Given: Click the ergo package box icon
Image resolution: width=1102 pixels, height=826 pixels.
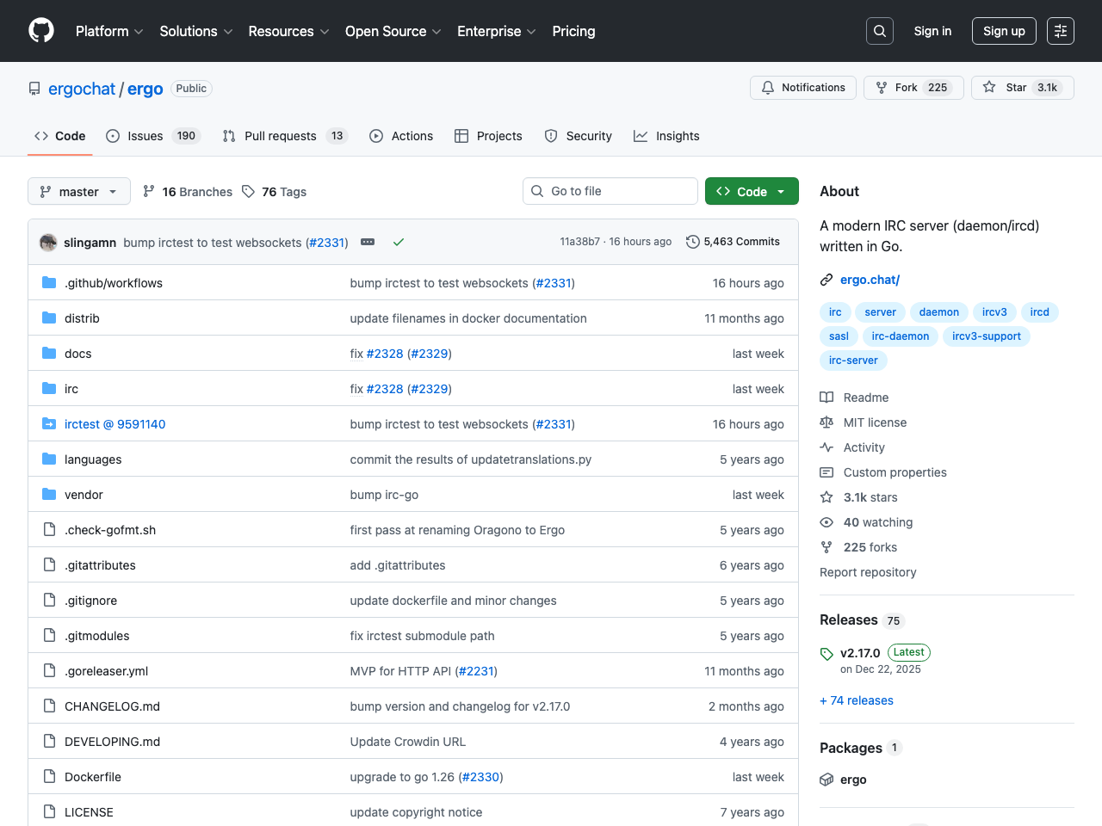Looking at the screenshot, I should point(826,780).
